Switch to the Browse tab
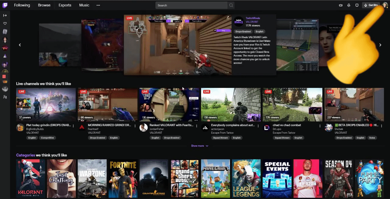The width and height of the screenshot is (390, 199). coord(44,5)
